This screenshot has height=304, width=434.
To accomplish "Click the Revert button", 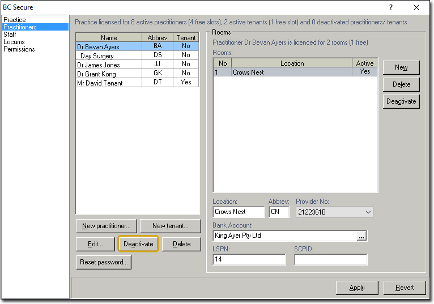I will [404, 288].
